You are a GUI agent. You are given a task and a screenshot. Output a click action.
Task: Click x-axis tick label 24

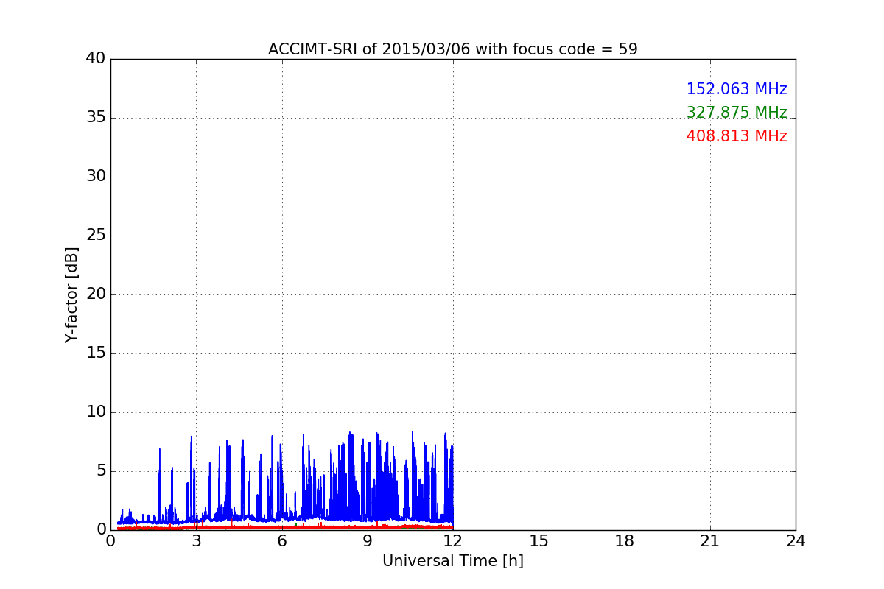point(796,541)
